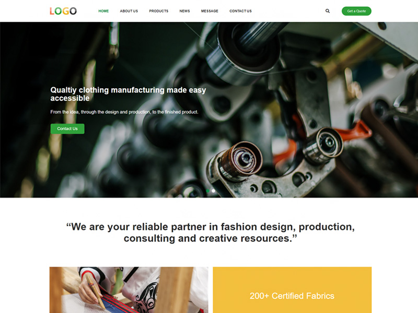The width and height of the screenshot is (418, 313).
Task: Click the 200+ Certified Fabrics text
Action: [292, 296]
